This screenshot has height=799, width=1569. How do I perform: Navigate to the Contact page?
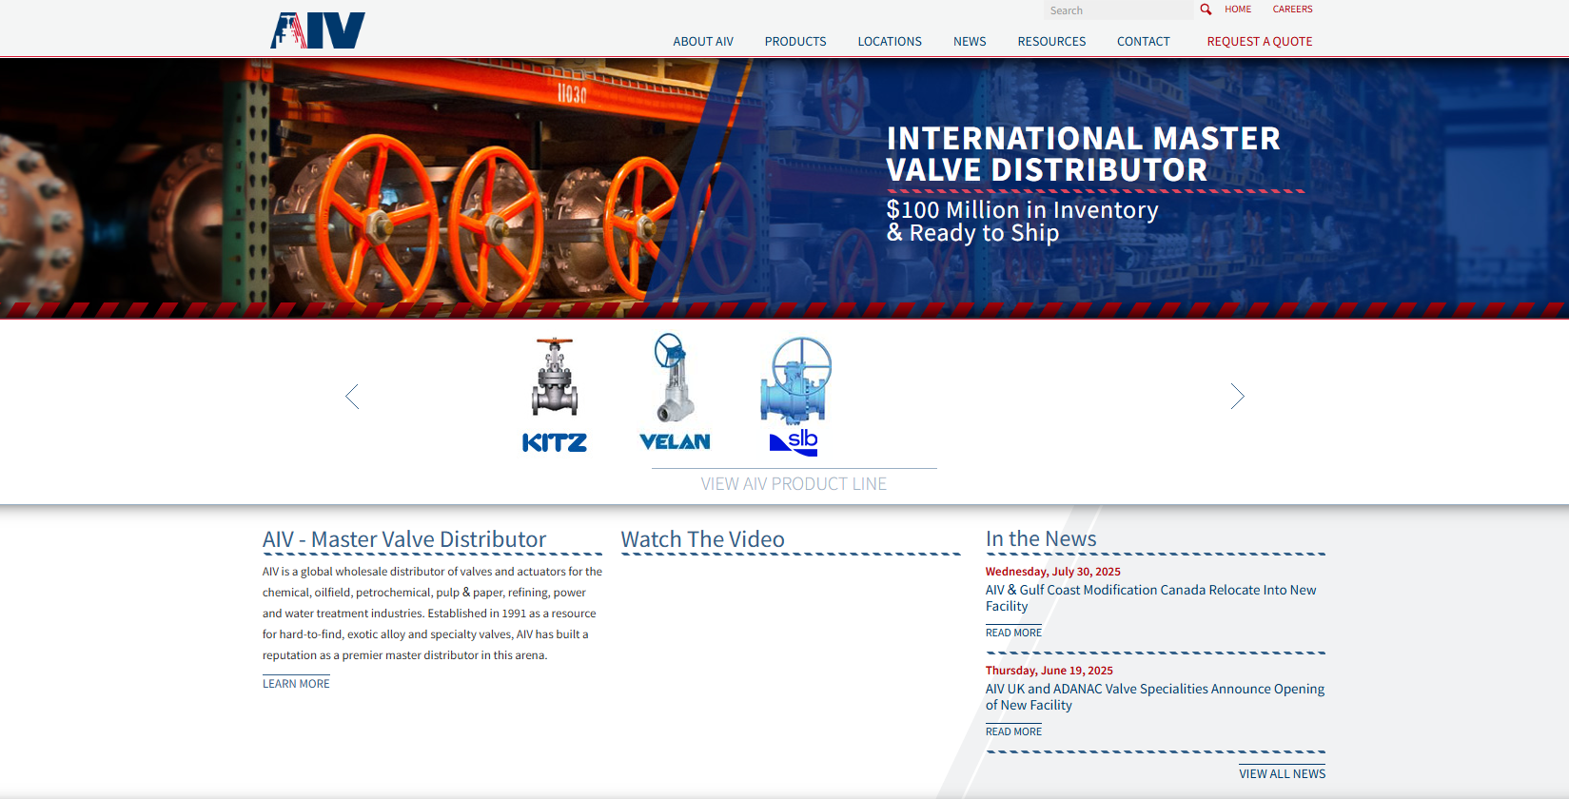(1144, 42)
